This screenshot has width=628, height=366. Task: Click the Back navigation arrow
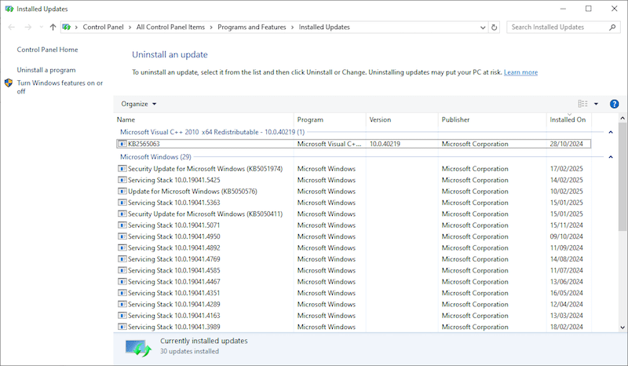click(11, 27)
